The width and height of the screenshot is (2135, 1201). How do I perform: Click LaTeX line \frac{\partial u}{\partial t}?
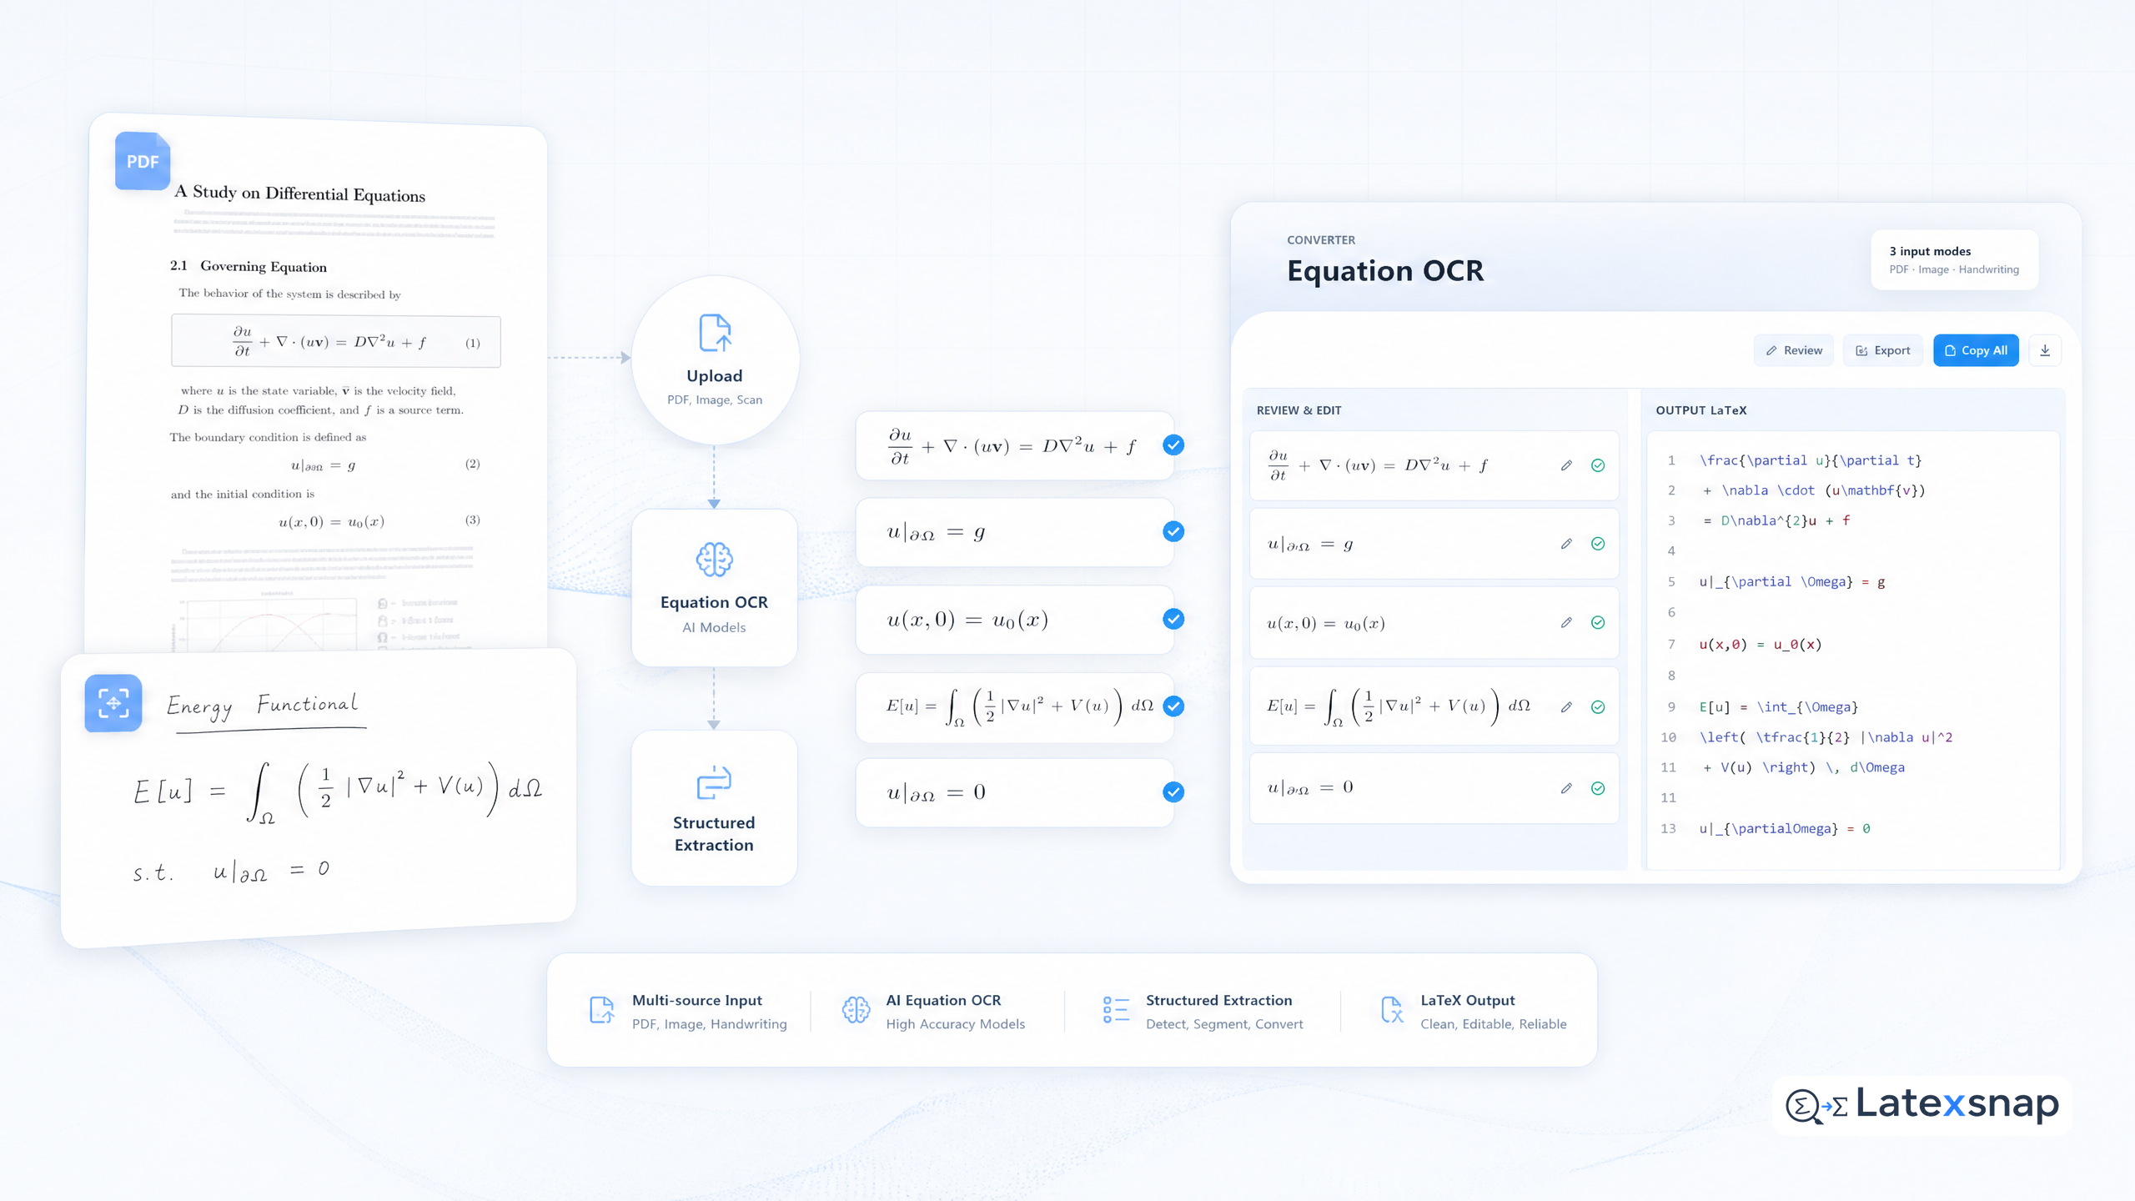[1810, 460]
